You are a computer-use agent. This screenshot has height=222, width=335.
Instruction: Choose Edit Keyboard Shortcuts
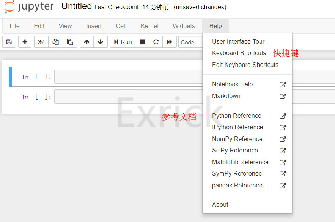pyautogui.click(x=247, y=65)
